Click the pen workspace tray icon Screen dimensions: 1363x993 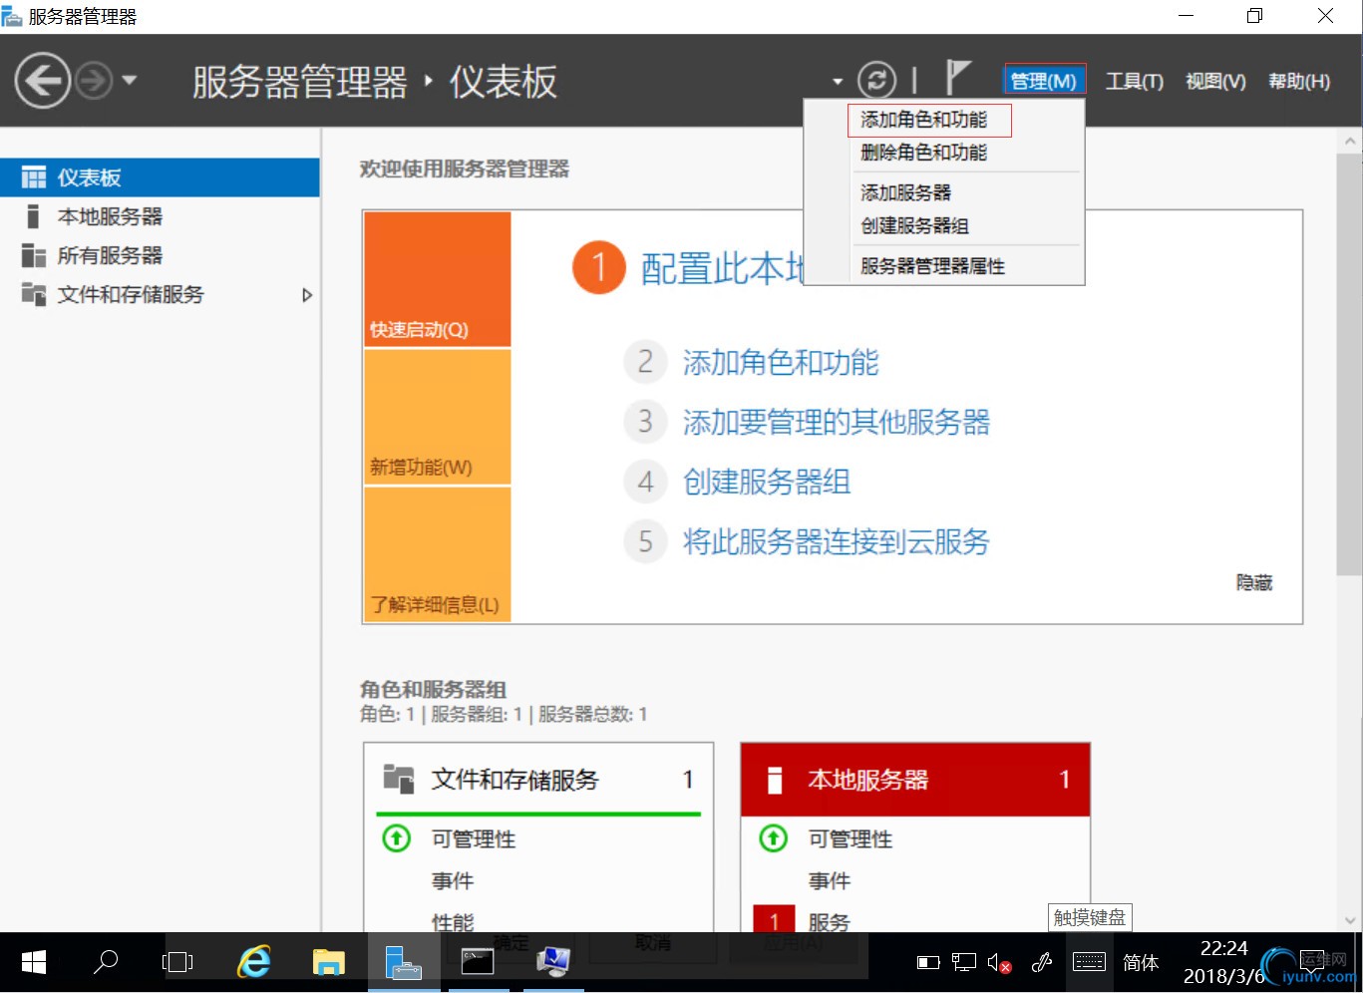(x=1042, y=962)
